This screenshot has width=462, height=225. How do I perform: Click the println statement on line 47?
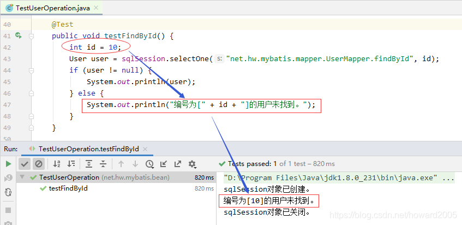tap(201, 105)
